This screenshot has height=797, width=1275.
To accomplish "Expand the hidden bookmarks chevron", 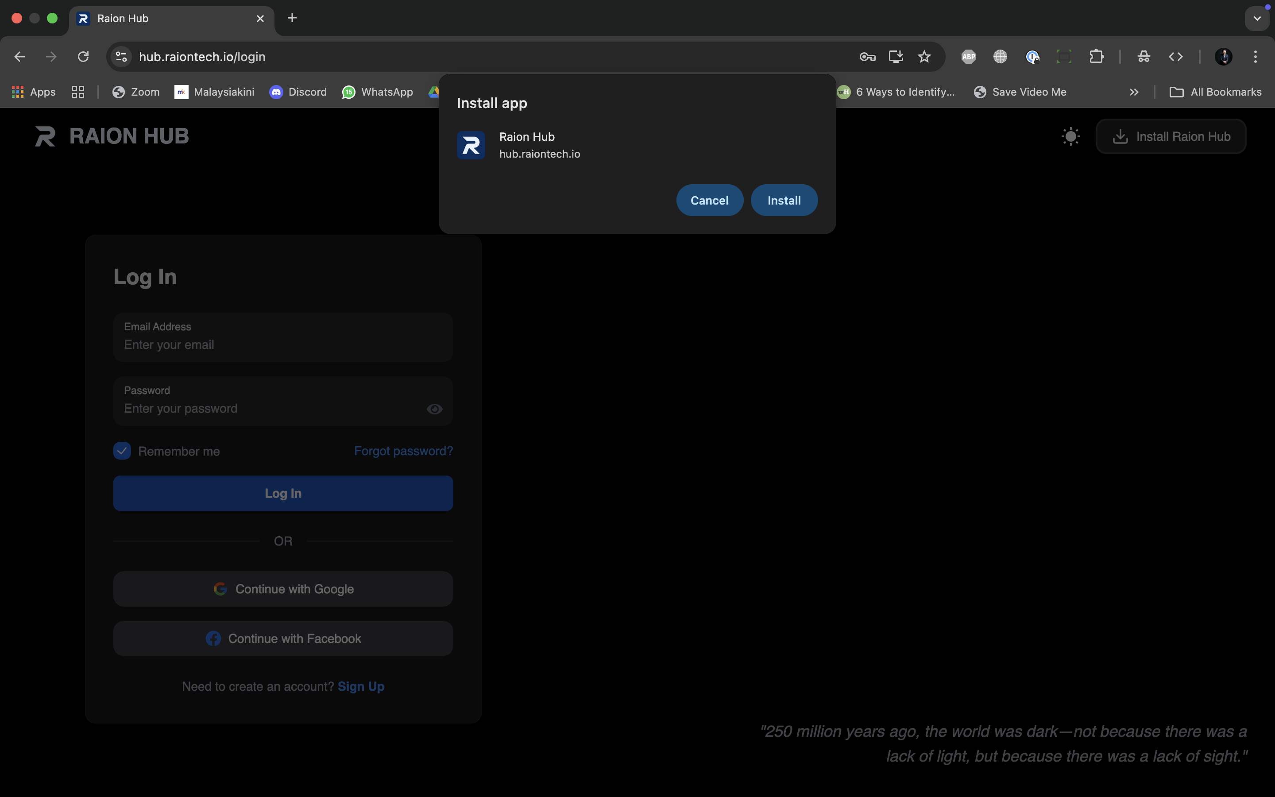I will pos(1134,92).
